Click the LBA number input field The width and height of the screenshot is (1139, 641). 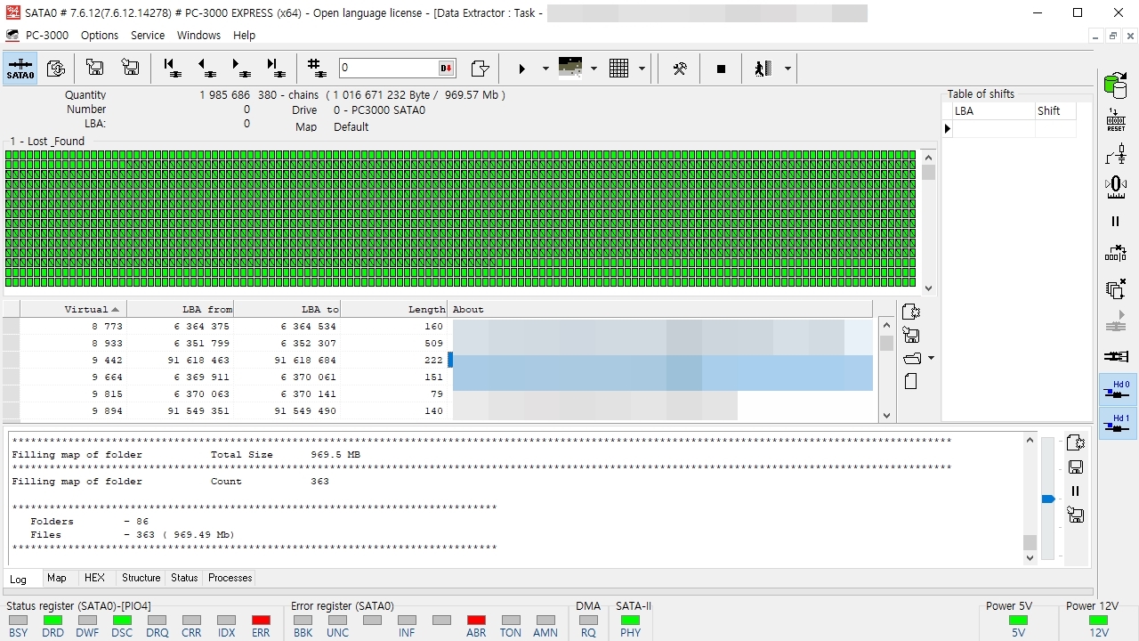(388, 69)
